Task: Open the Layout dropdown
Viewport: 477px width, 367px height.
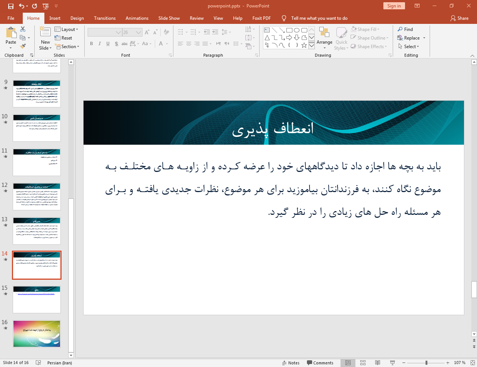Action: click(x=66, y=29)
